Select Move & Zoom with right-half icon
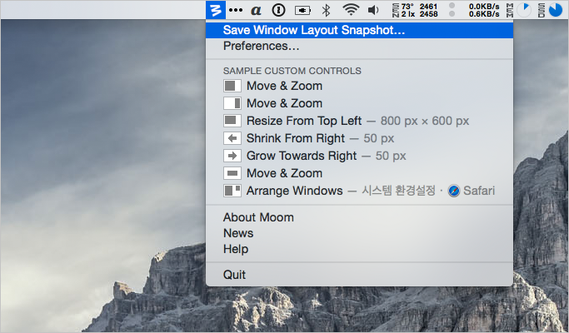Viewport: 569px width, 333px height. click(359, 103)
